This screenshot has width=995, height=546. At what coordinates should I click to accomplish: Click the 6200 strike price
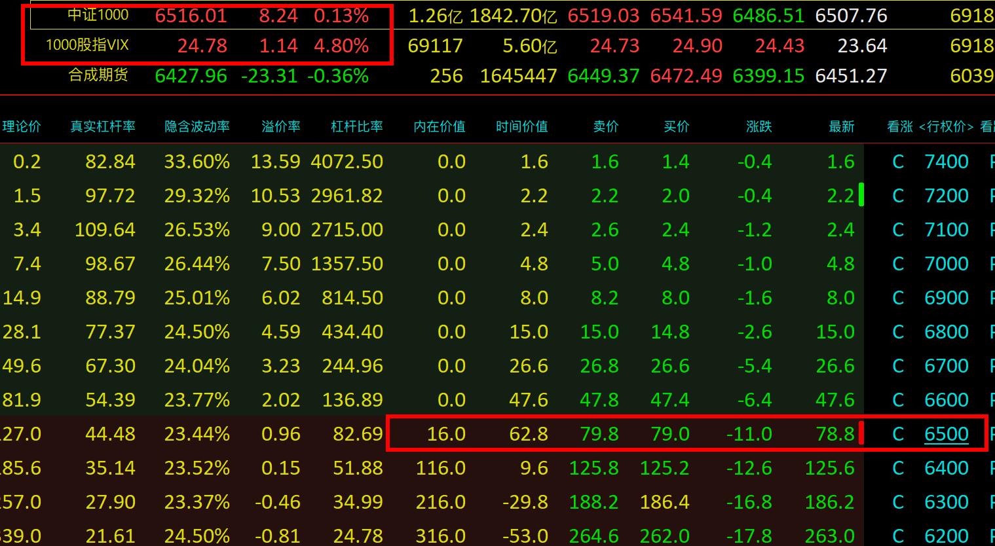pyautogui.click(x=946, y=536)
